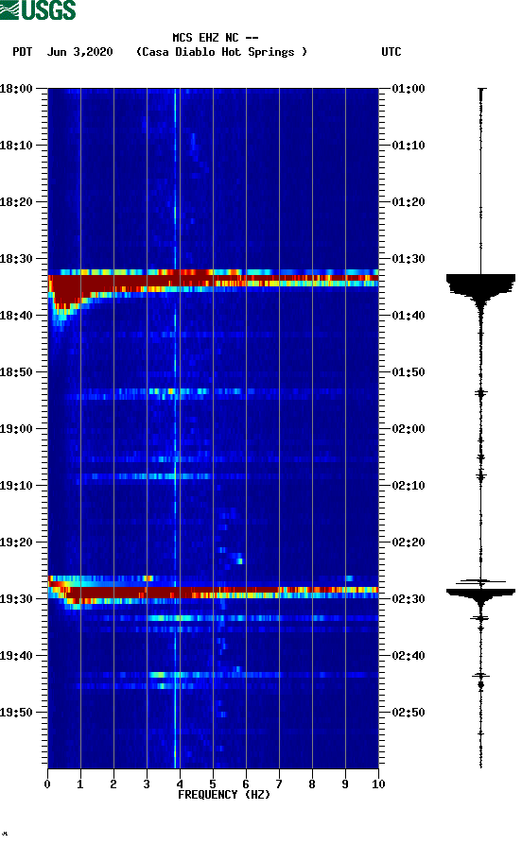The image size is (522, 844).
Task: Click the 'UTC' timezone label
Action: (x=391, y=52)
